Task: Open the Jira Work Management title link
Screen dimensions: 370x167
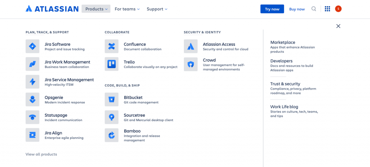Action: (67, 62)
